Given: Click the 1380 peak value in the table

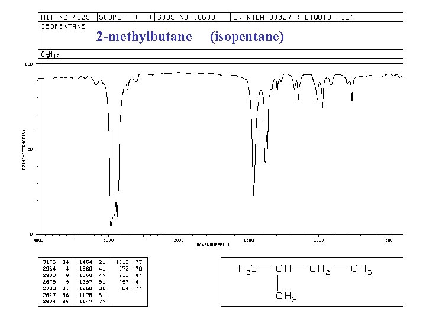Looking at the screenshot, I should click(86, 269).
